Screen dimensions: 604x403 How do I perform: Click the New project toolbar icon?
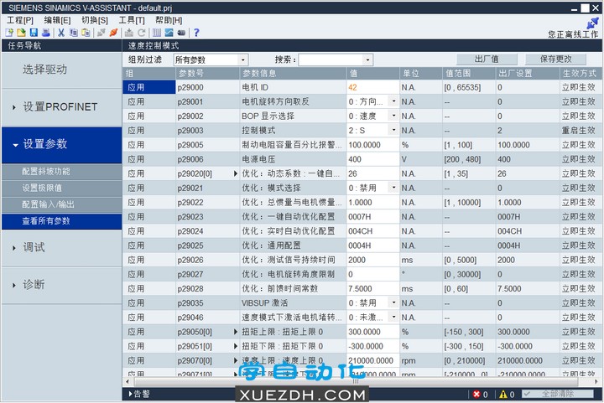pyautogui.click(x=9, y=33)
